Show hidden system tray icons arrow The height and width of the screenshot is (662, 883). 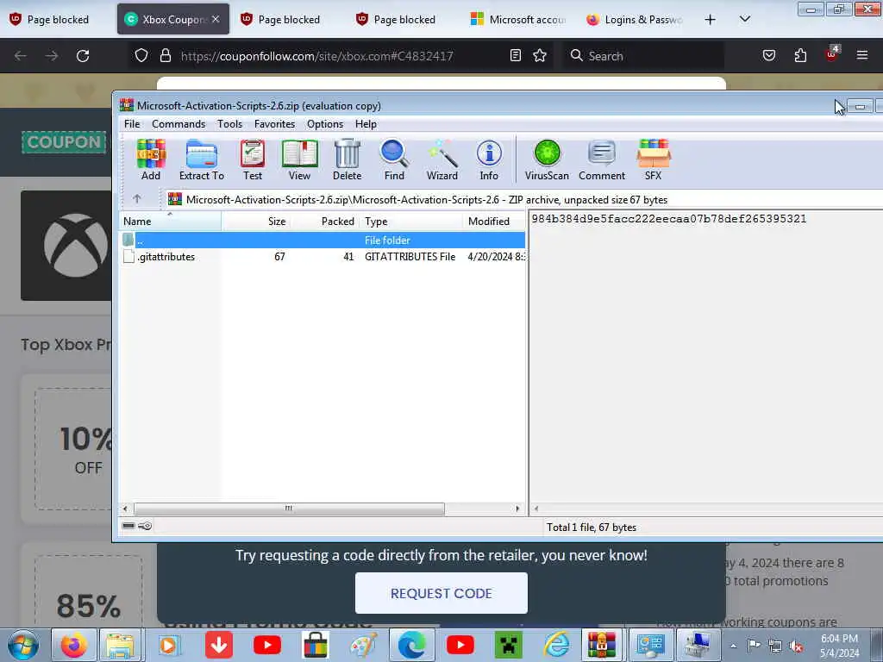(733, 646)
